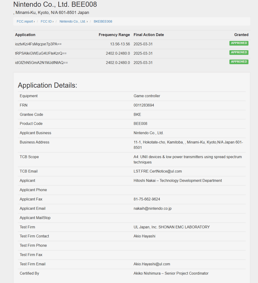Open the FCC ID breadcrumb link
The width and height of the screenshot is (258, 283).
46,22
